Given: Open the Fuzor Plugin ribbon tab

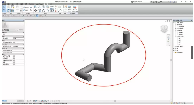Looking at the screenshot, I should [x=39, y=4].
